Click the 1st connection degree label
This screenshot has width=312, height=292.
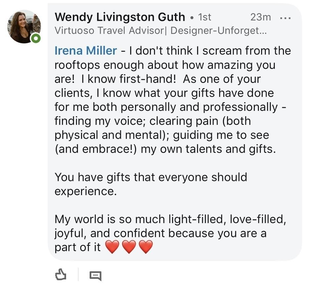[x=204, y=17]
